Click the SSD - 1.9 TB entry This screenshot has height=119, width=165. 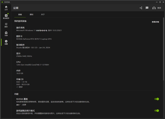pyautogui.click(x=22, y=82)
